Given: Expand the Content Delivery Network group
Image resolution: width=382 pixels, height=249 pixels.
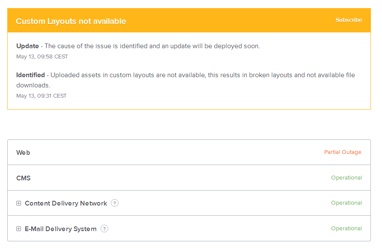Looking at the screenshot, I should [18, 203].
